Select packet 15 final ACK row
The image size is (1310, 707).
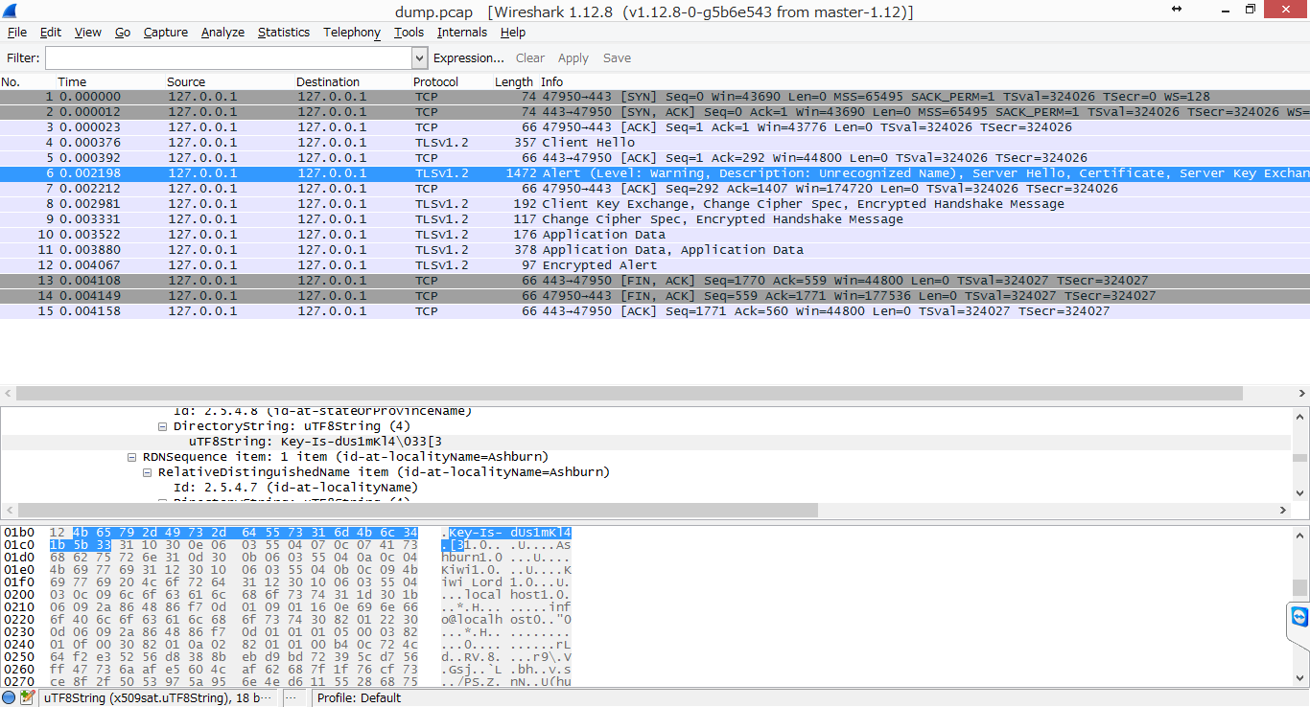click(x=655, y=311)
